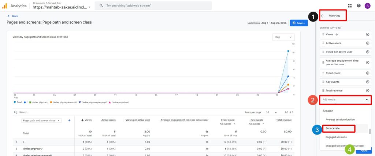This screenshot has width=375, height=156.
Task: Click the Session group heading in list
Action: coord(328,111)
